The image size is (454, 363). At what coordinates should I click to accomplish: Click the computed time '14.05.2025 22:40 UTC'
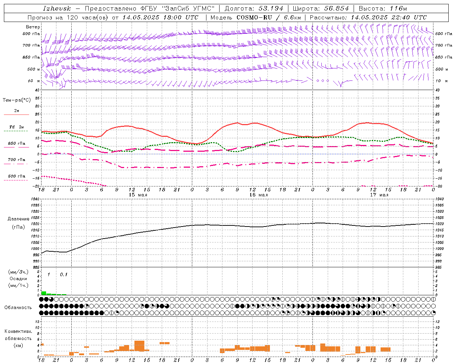pos(389,17)
